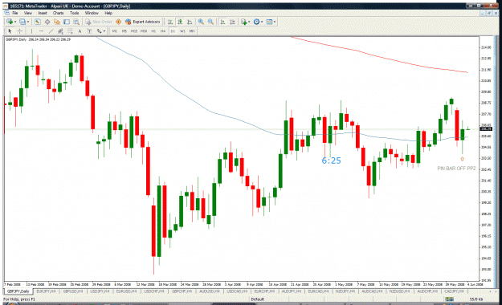Select the crosshair tool
Screen dimensions: 502x305
(x=20, y=31)
